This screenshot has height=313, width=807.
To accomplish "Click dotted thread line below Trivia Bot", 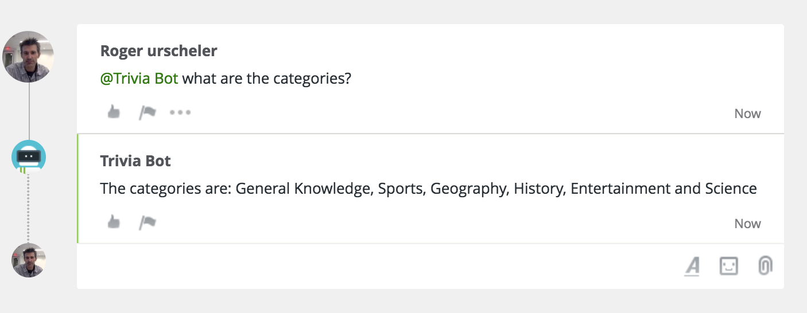I will (28, 206).
